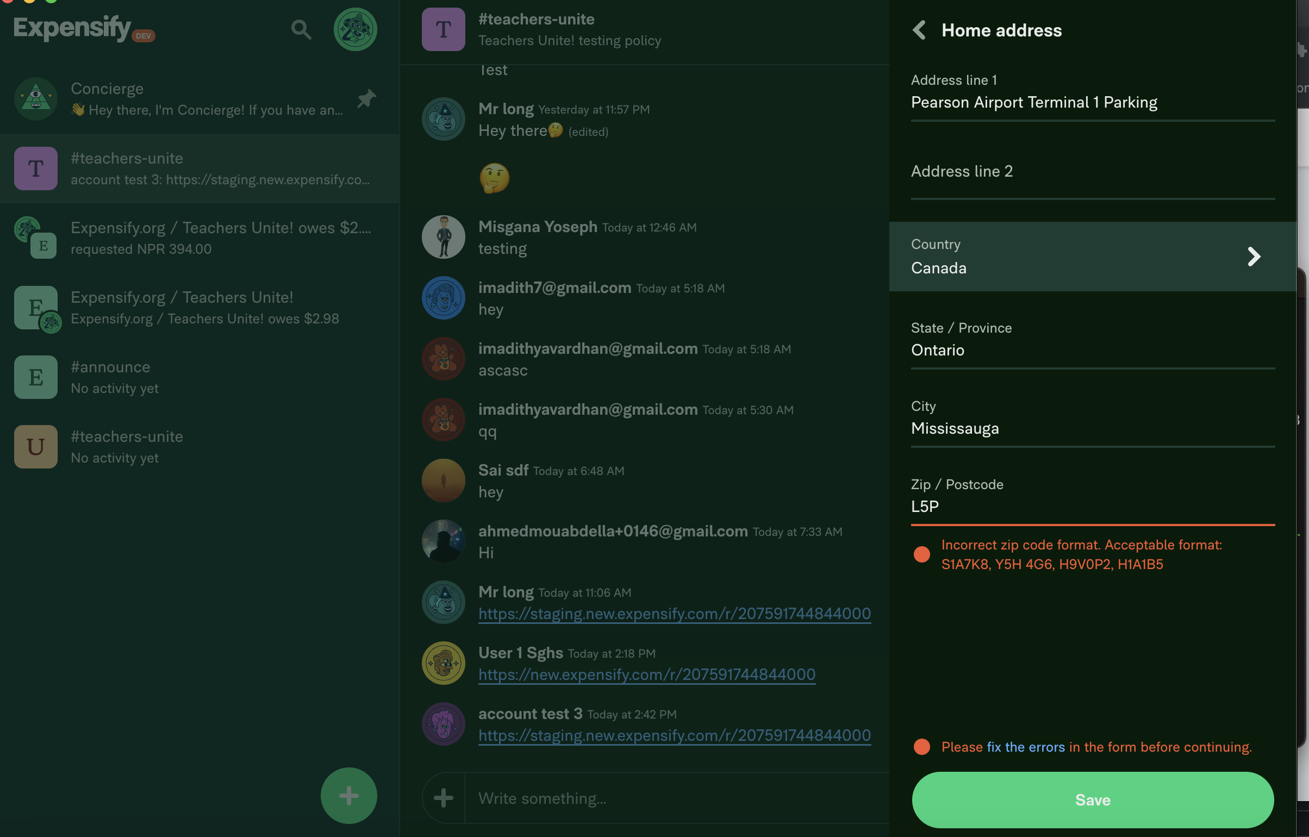This screenshot has height=837, width=1309.
Task: Click the purple T teachers-unite header avatar
Action: tap(444, 30)
